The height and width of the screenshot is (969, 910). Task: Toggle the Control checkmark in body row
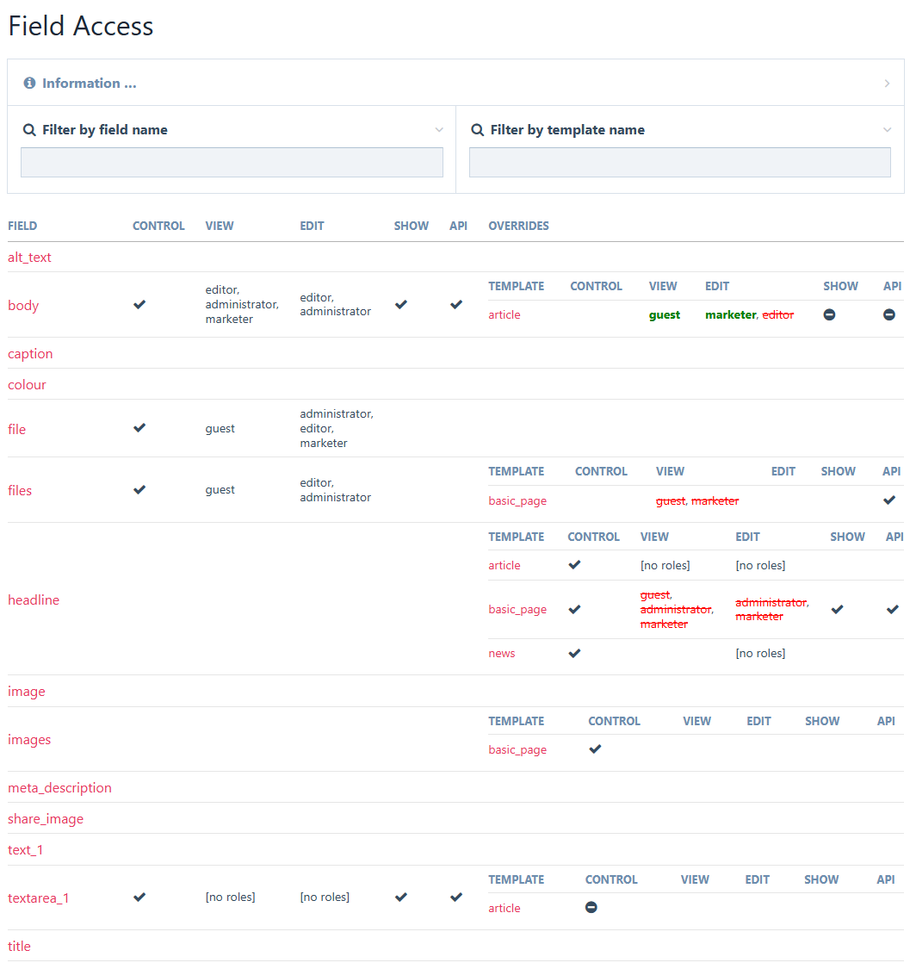[x=139, y=305]
